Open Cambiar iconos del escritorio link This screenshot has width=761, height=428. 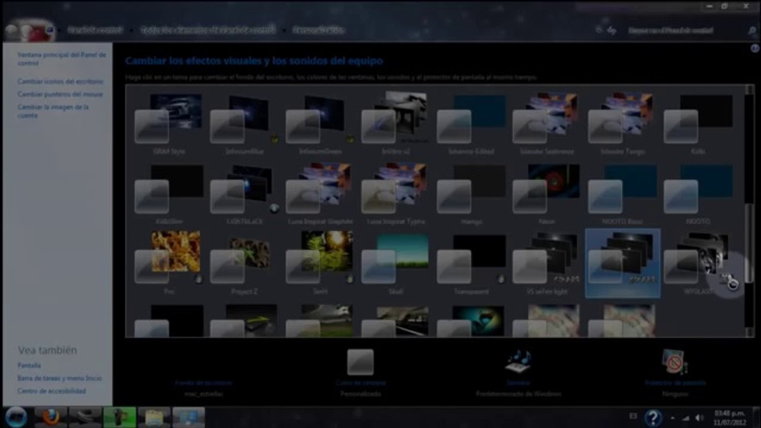click(60, 81)
